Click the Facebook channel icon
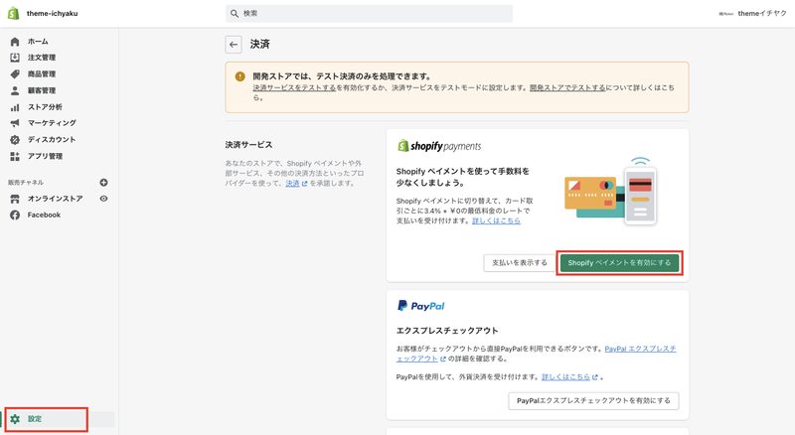 point(15,215)
